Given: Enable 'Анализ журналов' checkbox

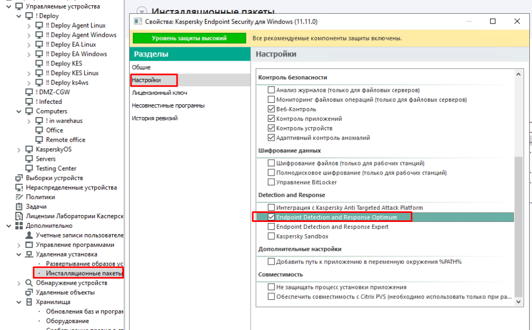Looking at the screenshot, I should [271, 90].
